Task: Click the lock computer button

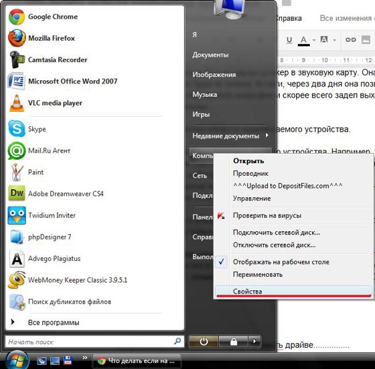Action: pos(234,342)
